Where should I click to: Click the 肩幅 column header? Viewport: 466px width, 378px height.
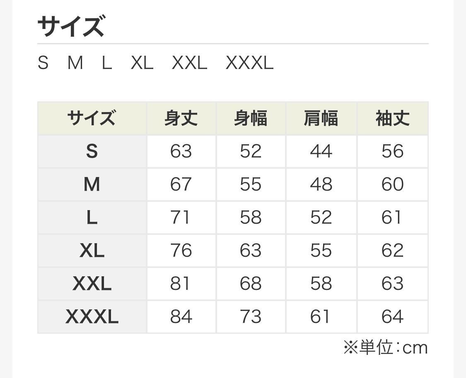coord(321,119)
